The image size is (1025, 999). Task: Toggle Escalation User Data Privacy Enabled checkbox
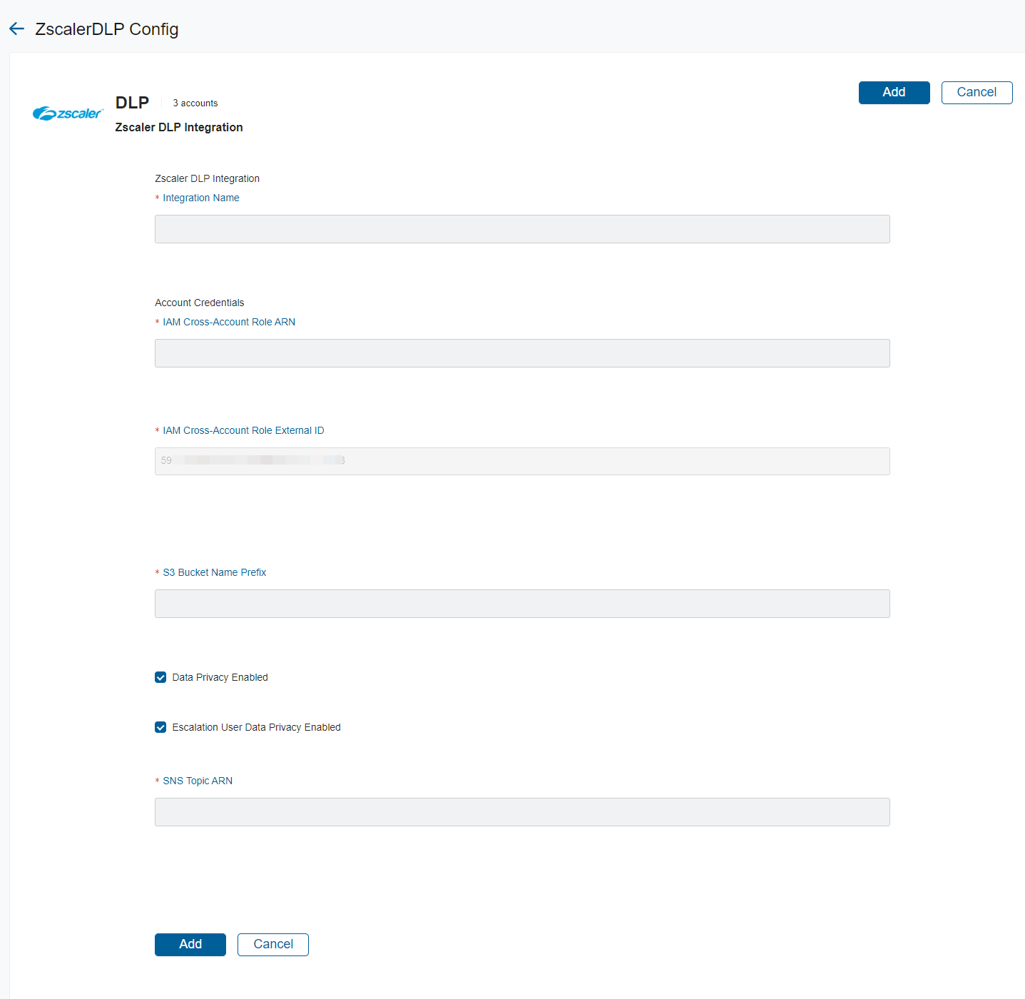pyautogui.click(x=160, y=727)
